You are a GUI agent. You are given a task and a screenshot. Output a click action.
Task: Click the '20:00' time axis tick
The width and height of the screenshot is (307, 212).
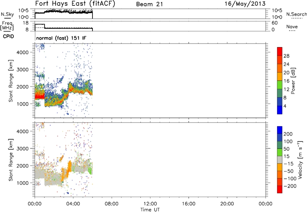pos(227,204)
